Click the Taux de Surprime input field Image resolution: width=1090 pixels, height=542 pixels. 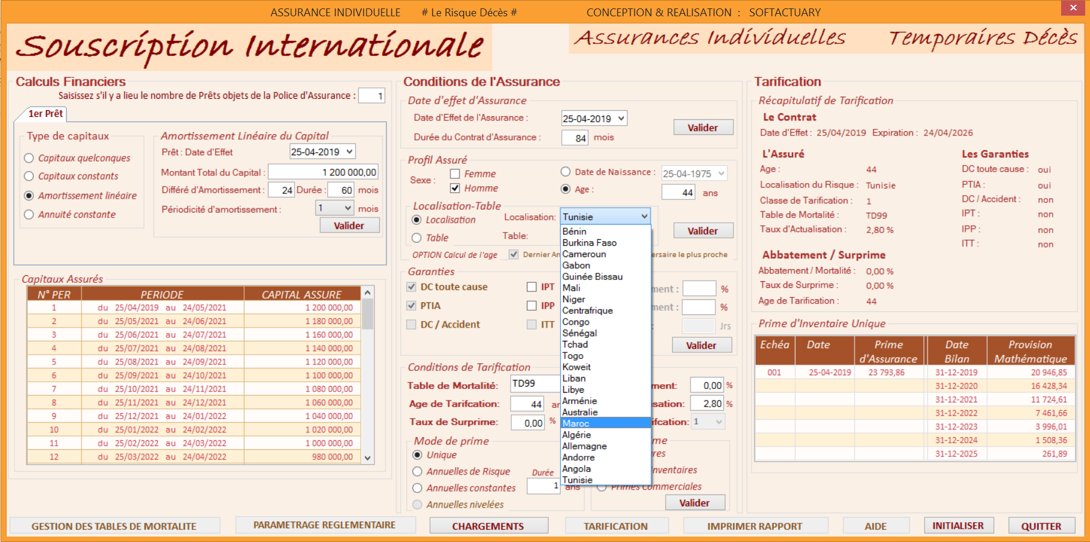click(x=527, y=422)
